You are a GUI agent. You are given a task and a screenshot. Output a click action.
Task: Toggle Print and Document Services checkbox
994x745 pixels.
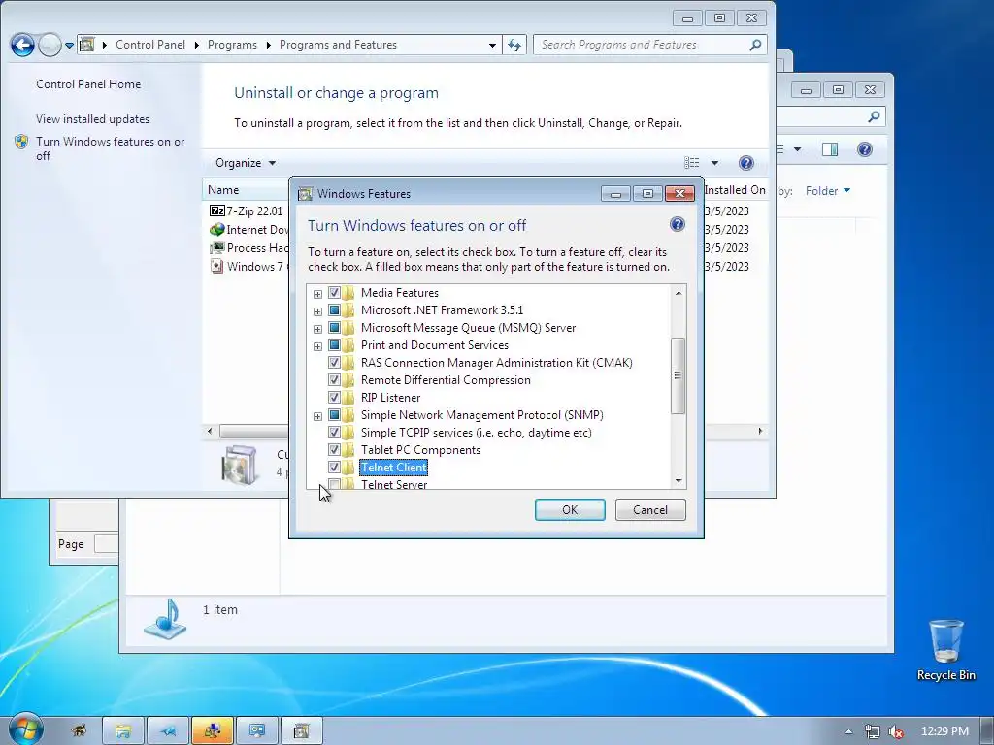[334, 345]
